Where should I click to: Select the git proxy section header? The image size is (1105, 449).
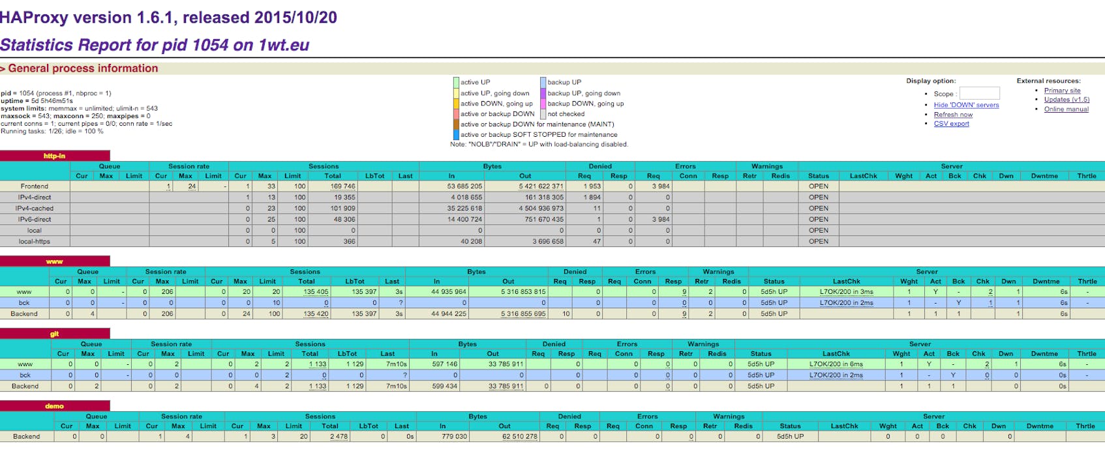(x=54, y=334)
